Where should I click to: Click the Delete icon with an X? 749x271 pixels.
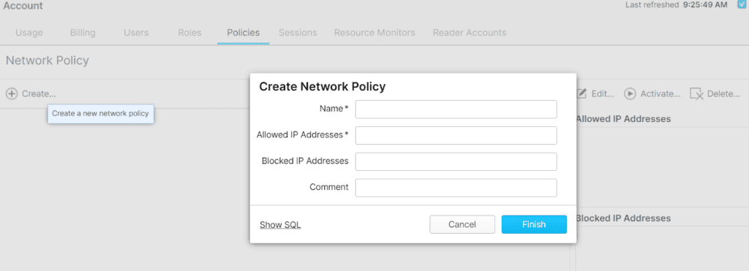click(x=697, y=94)
